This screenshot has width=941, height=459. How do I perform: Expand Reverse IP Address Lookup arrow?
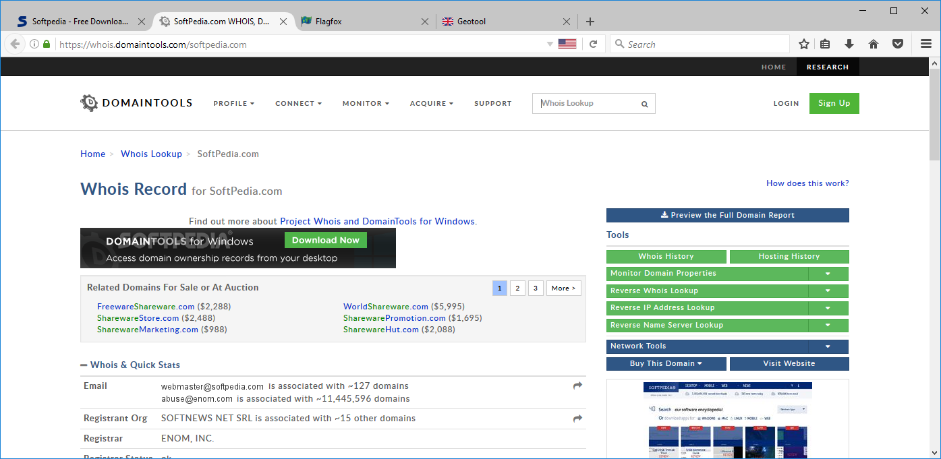click(x=828, y=308)
